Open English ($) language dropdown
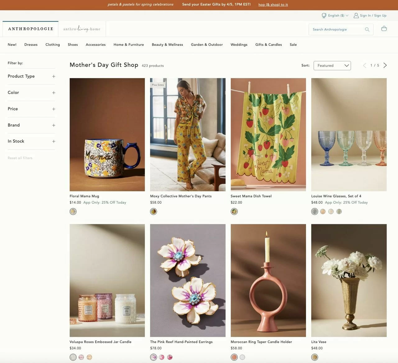 [x=338, y=16]
